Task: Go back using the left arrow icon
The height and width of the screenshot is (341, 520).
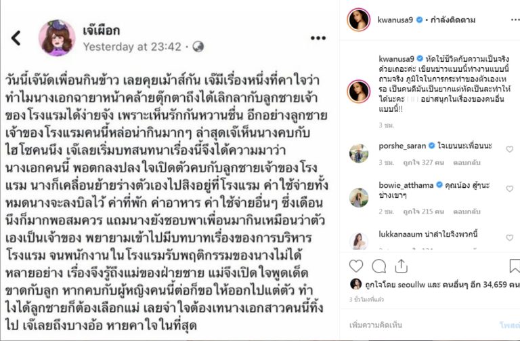Action: click(x=16, y=38)
